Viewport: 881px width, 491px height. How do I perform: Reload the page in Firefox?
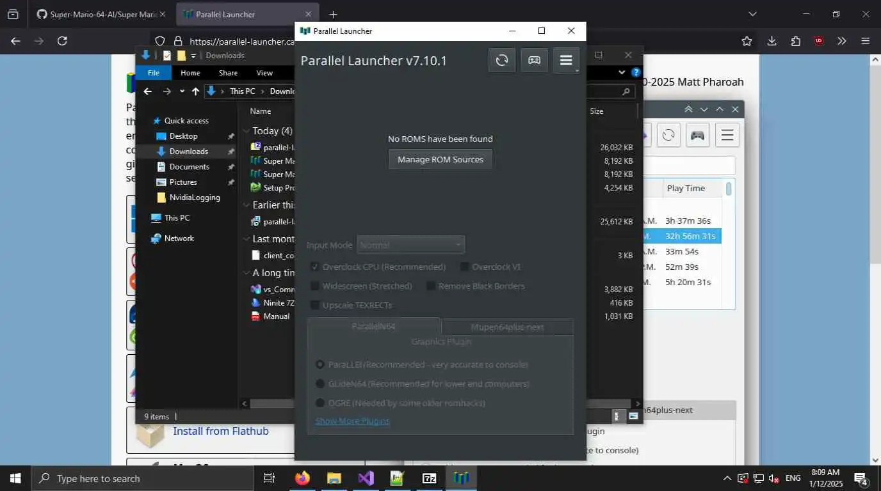point(62,41)
